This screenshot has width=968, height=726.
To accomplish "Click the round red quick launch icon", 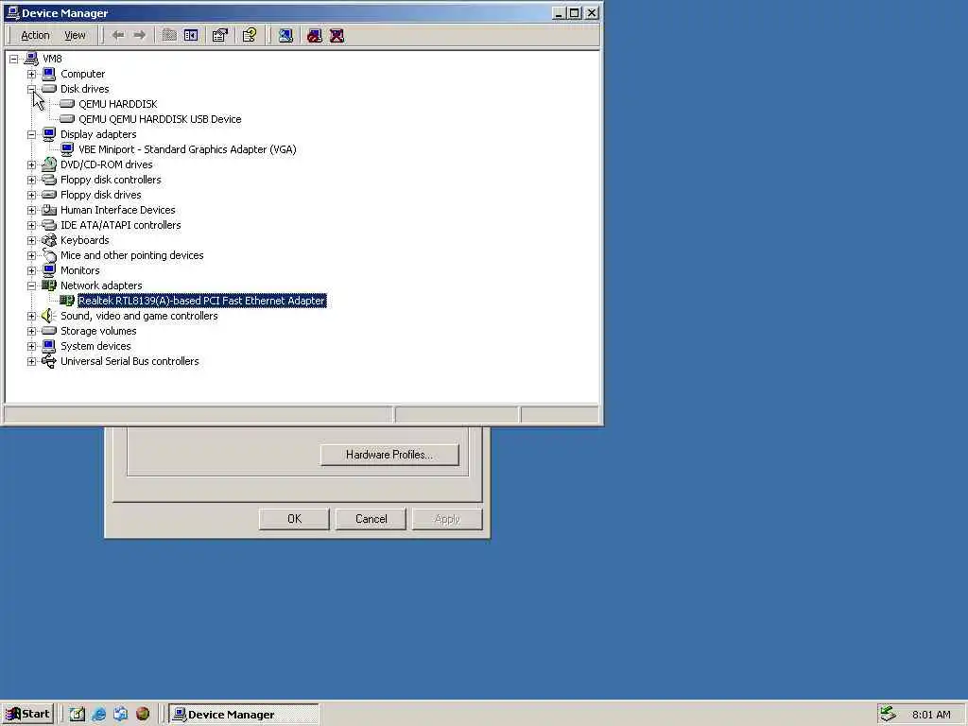I will pyautogui.click(x=143, y=715).
